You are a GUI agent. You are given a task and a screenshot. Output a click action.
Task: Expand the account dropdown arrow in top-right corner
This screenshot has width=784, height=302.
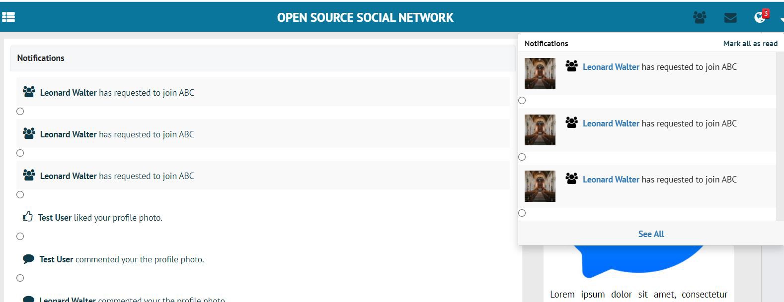(781, 19)
